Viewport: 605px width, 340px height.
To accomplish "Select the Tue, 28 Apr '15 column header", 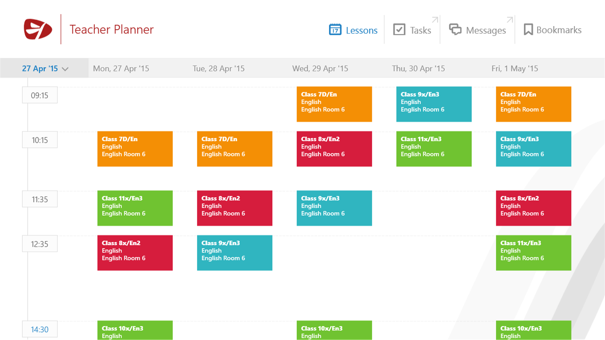I will tap(218, 68).
